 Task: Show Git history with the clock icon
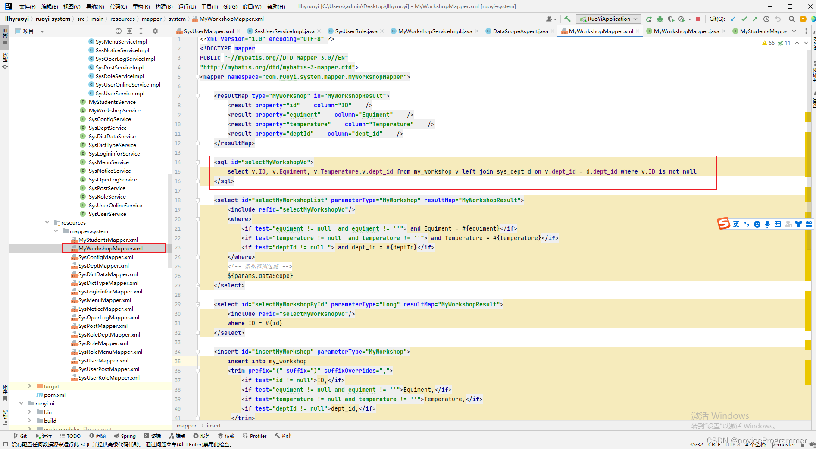coord(766,19)
